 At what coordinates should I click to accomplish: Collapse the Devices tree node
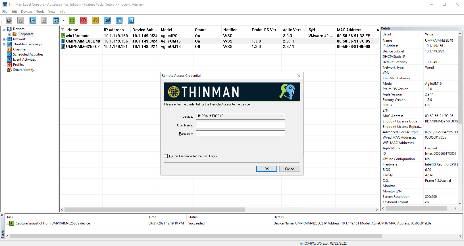(x=4, y=29)
